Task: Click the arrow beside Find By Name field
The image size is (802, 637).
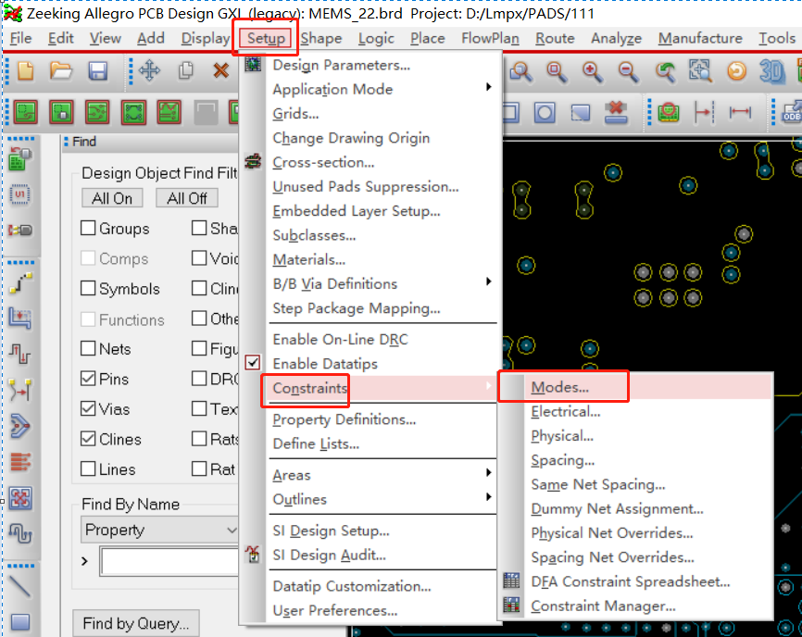Action: coord(85,561)
